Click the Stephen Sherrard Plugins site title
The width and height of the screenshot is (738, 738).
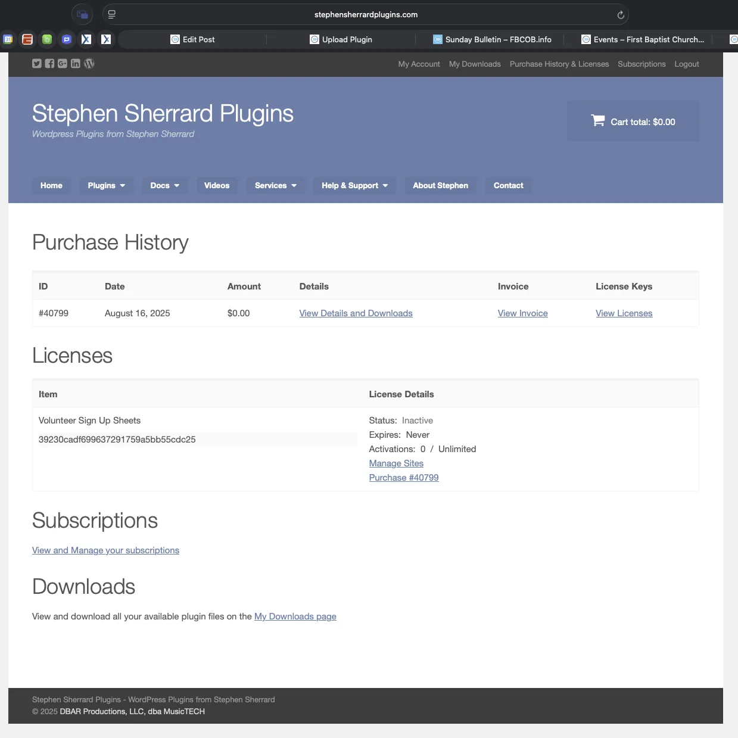click(x=163, y=113)
